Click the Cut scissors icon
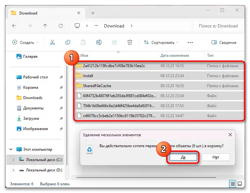The height and width of the screenshot is (193, 250). (x=52, y=42)
